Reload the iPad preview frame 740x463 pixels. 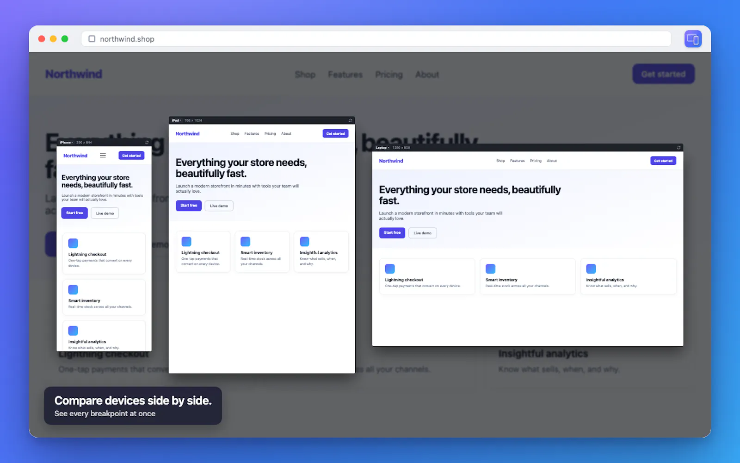[351, 120]
